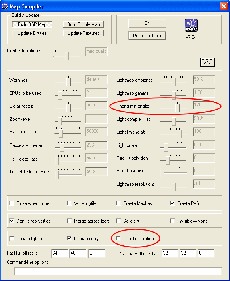Enable Invisible==None checkbox
The image size is (230, 281).
click(172, 221)
